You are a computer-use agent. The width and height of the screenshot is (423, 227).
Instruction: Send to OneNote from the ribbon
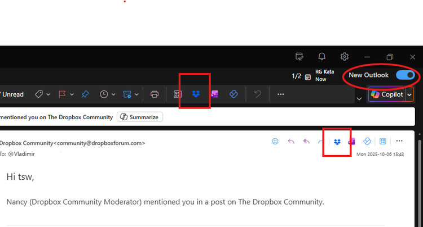click(x=214, y=94)
